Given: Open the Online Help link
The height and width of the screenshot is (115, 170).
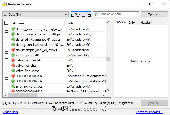Looking at the screenshot, I should point(10,112).
